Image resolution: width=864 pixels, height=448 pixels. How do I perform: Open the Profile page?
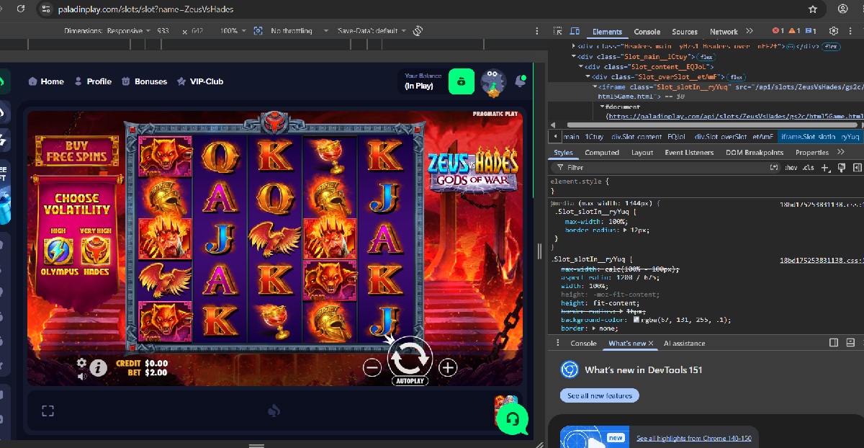(x=93, y=81)
